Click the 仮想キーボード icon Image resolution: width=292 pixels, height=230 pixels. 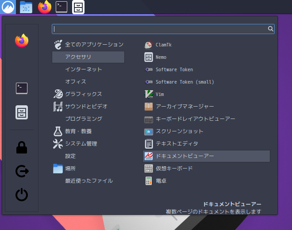149,169
